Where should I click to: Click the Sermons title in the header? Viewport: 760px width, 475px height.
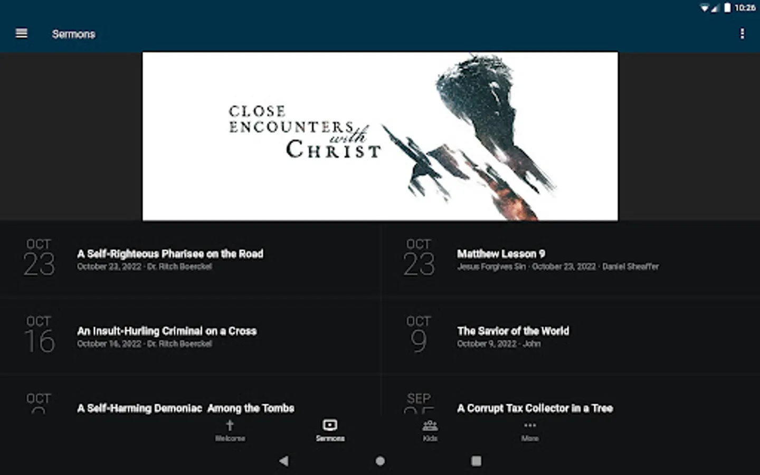pos(73,34)
